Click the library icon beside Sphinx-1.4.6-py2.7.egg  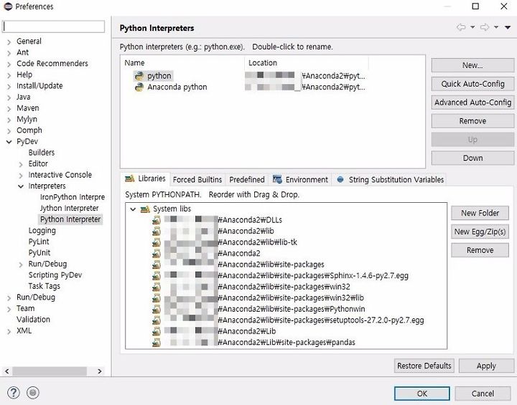157,276
